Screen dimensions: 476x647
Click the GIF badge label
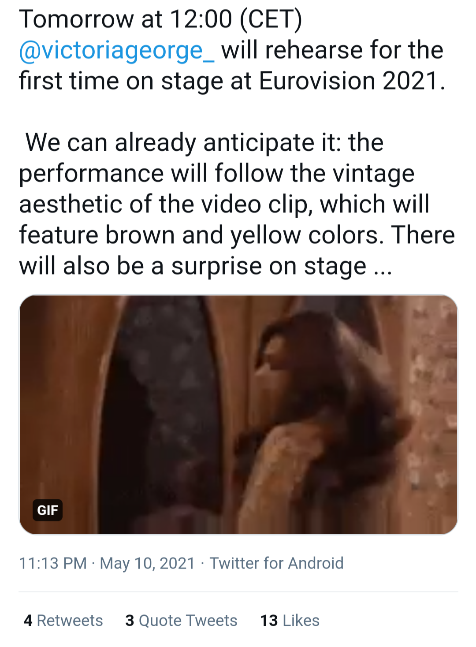pyautogui.click(x=48, y=510)
